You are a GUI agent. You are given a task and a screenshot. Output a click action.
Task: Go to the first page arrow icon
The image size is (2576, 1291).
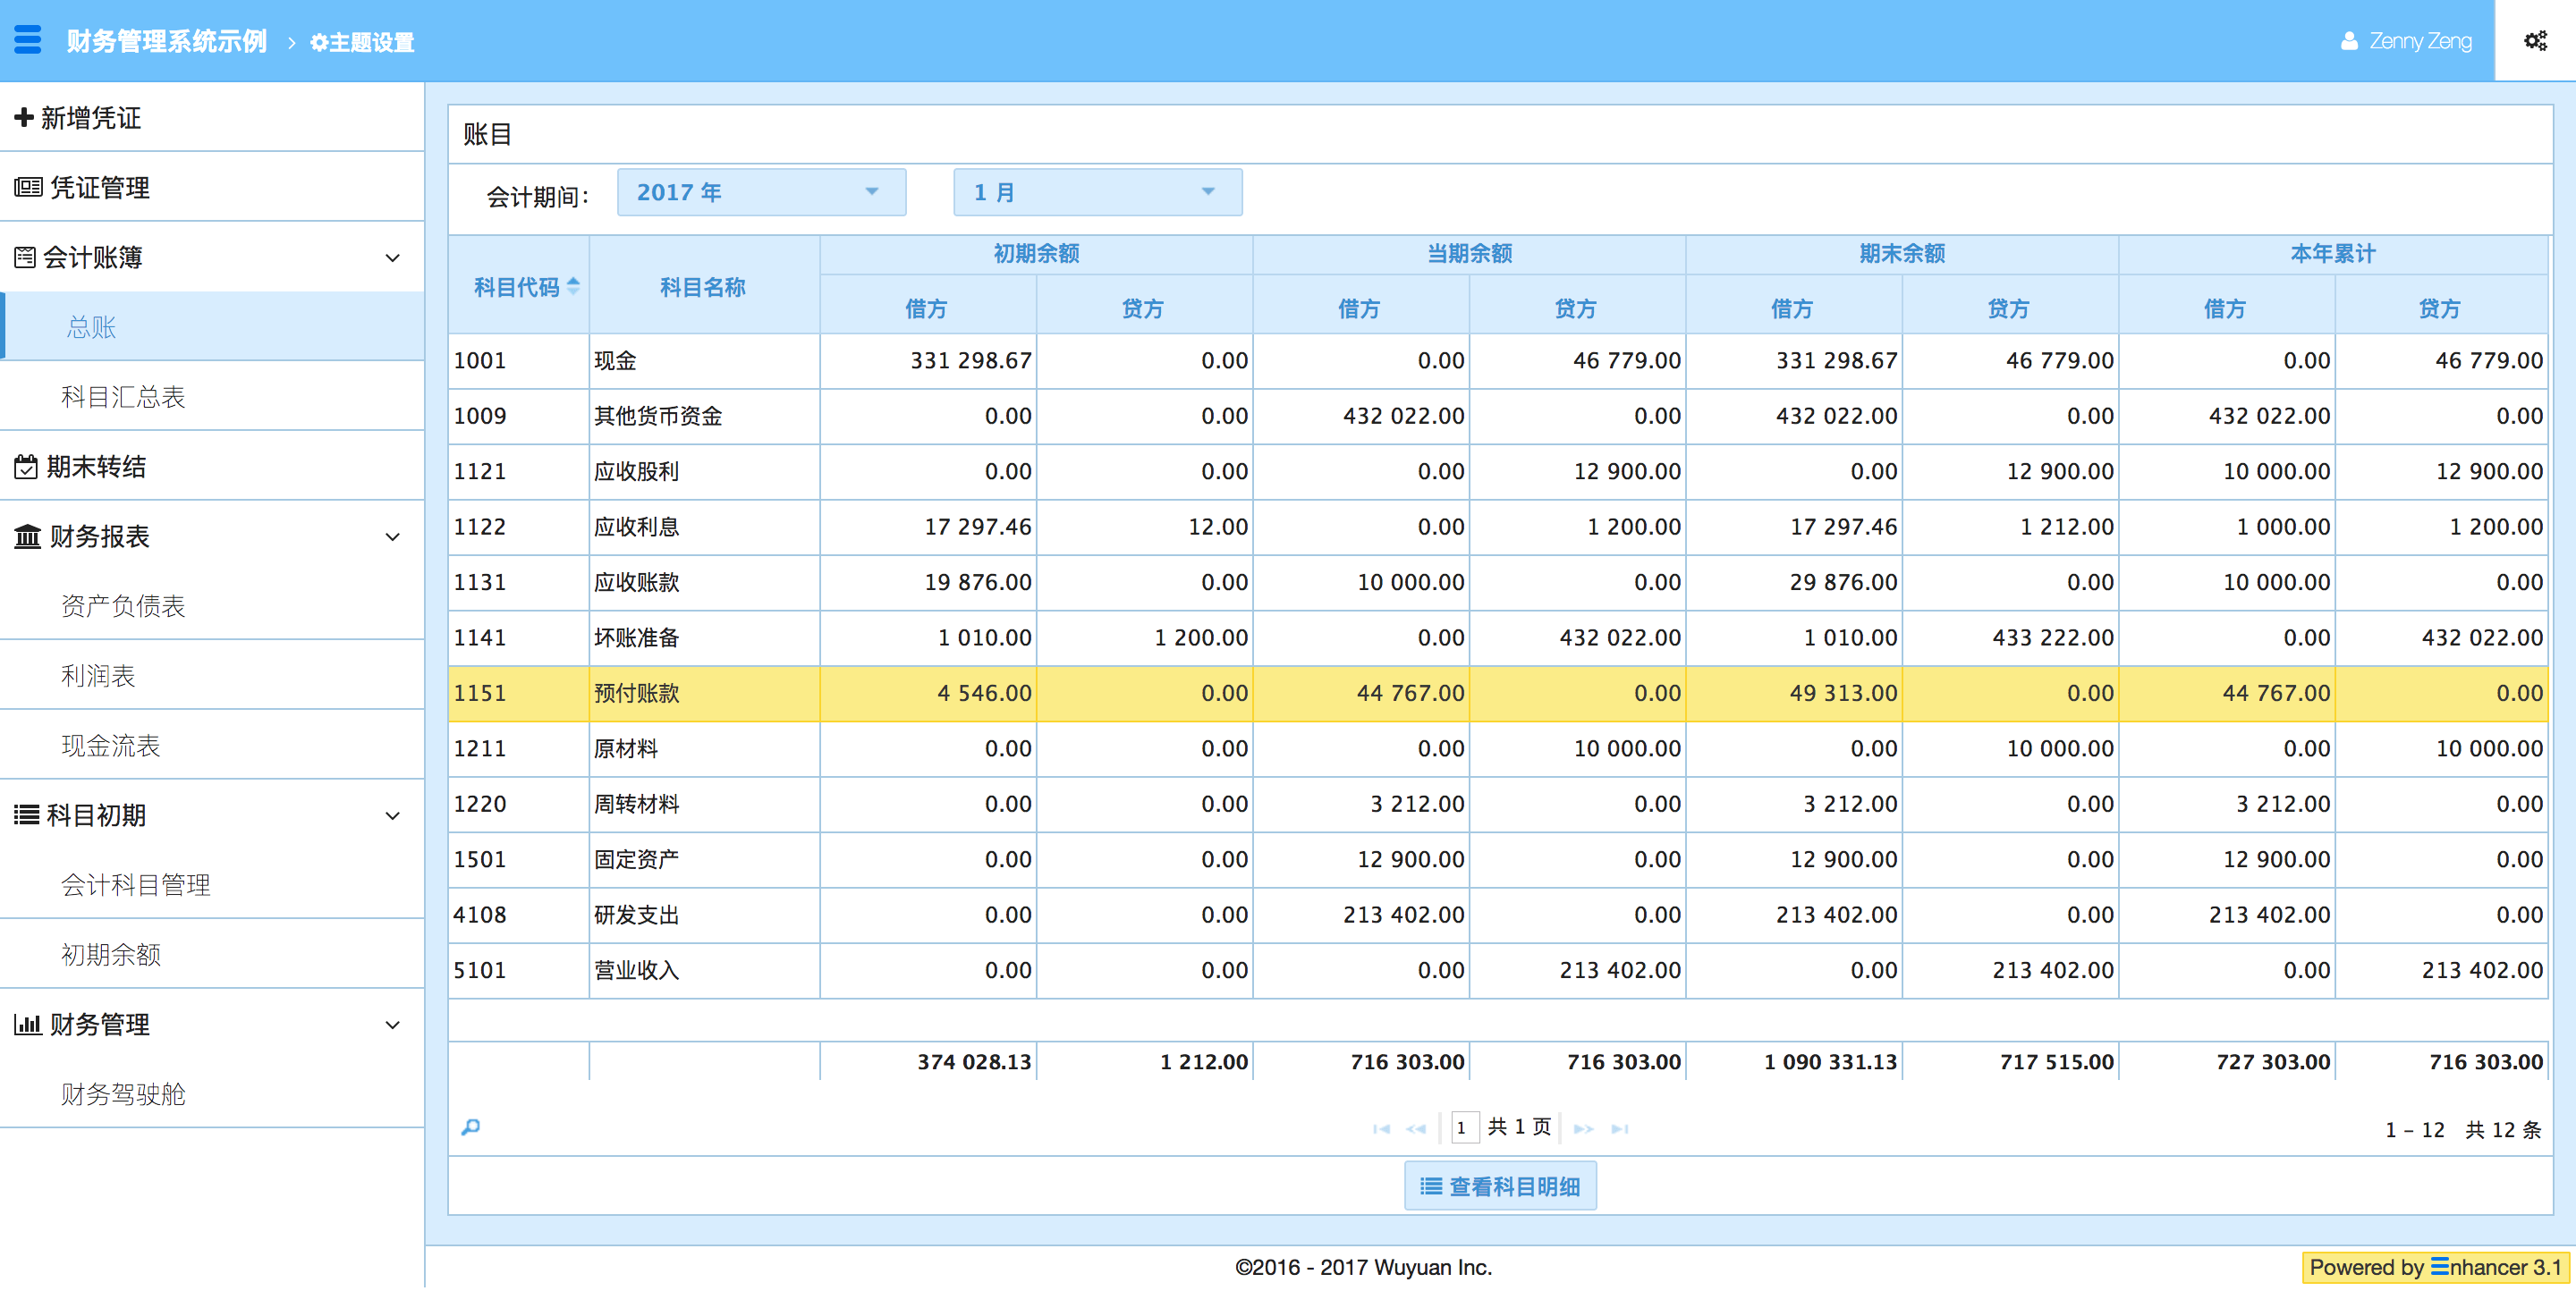pos(1381,1129)
